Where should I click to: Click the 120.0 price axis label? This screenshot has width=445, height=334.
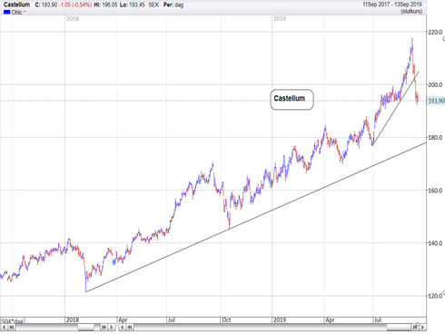[x=435, y=296]
